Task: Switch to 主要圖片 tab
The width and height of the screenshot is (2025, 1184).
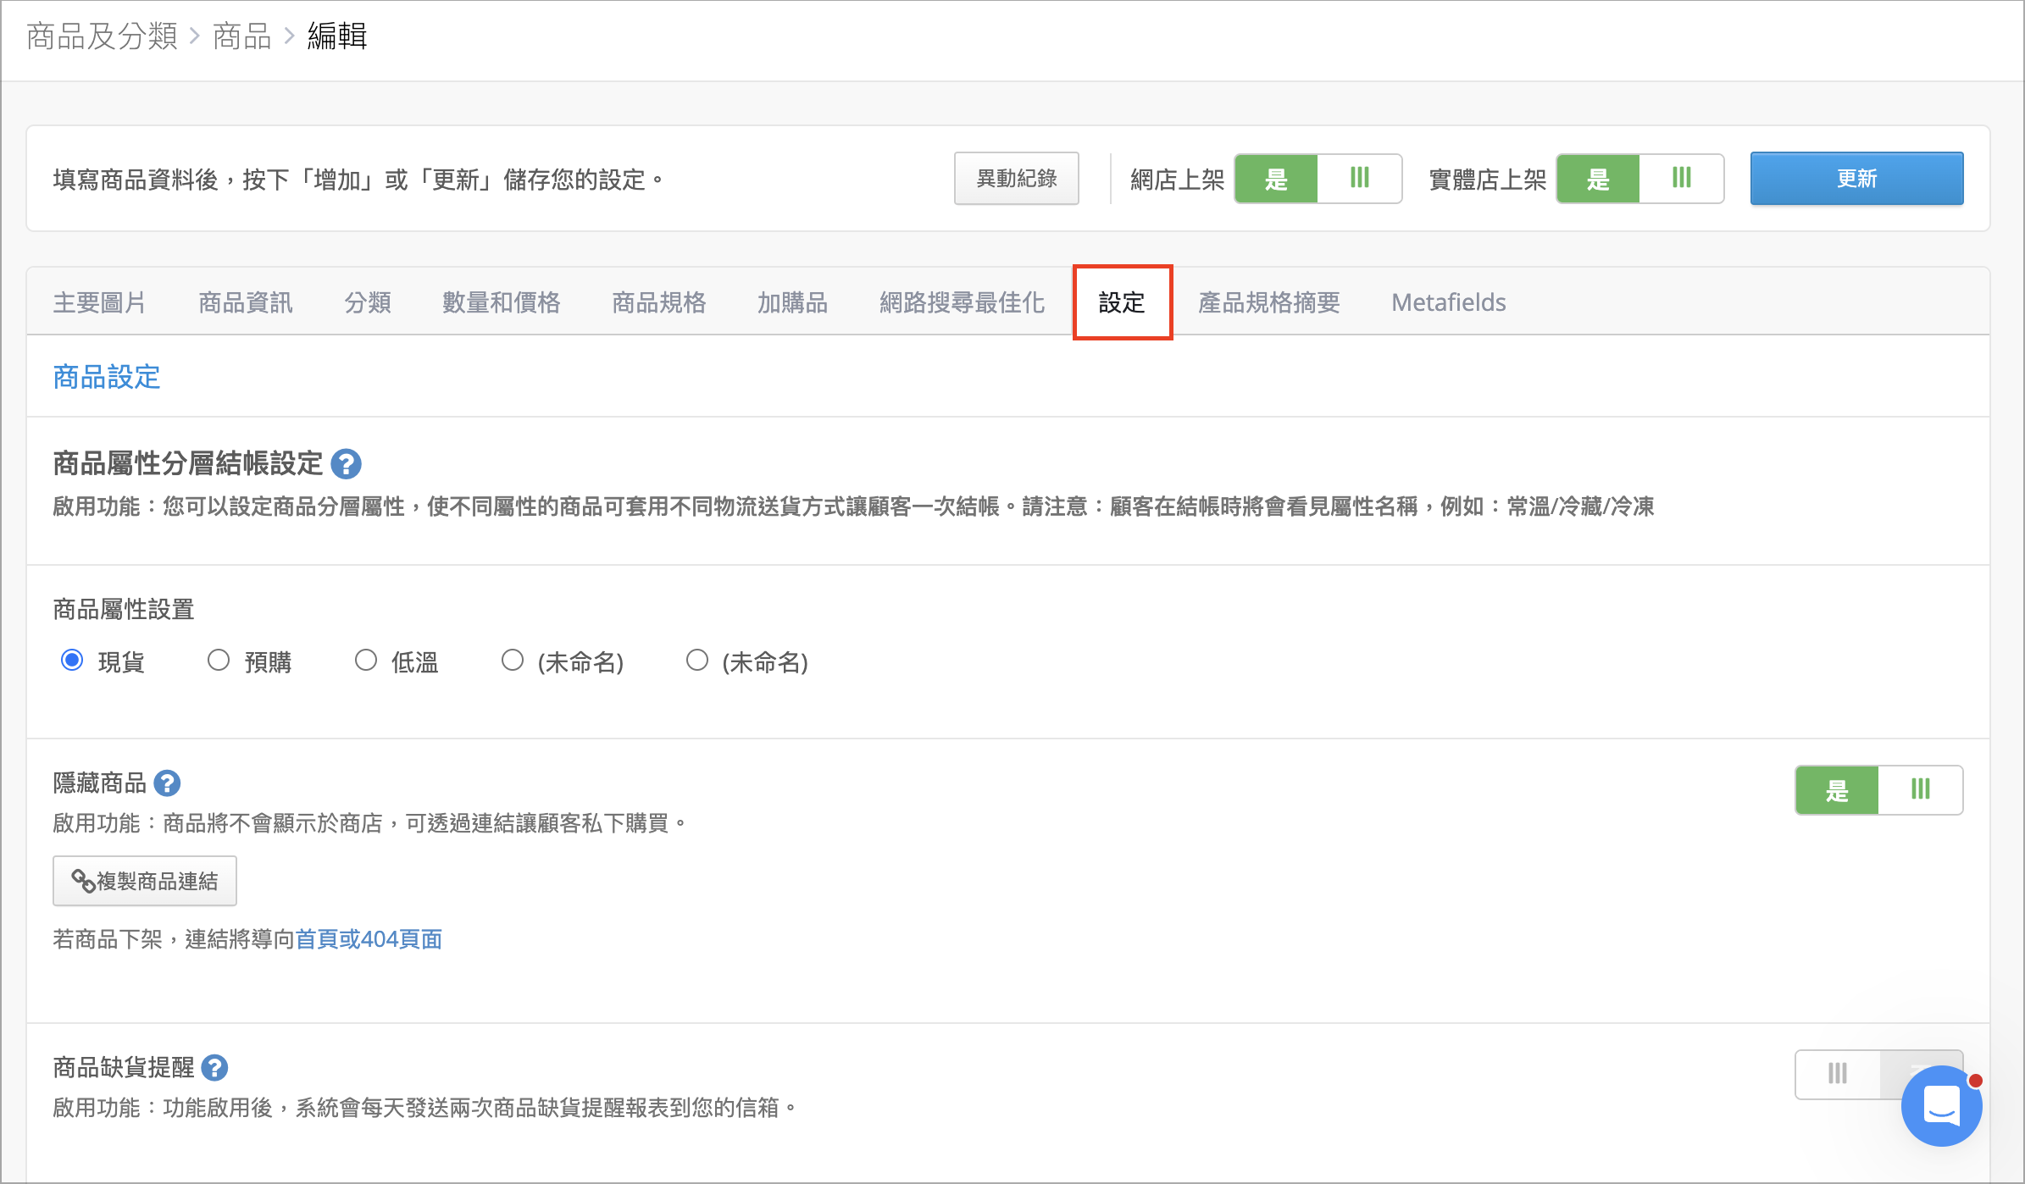Action: 99,302
